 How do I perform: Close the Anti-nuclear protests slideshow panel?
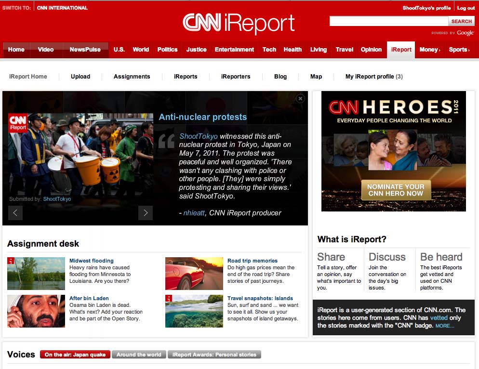300,99
